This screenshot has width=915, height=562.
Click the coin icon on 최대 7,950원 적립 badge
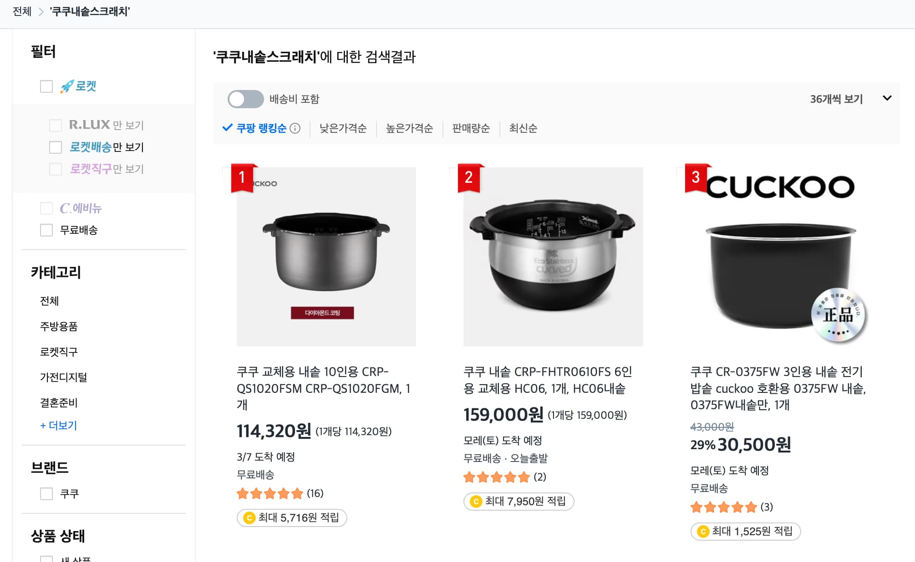[476, 502]
